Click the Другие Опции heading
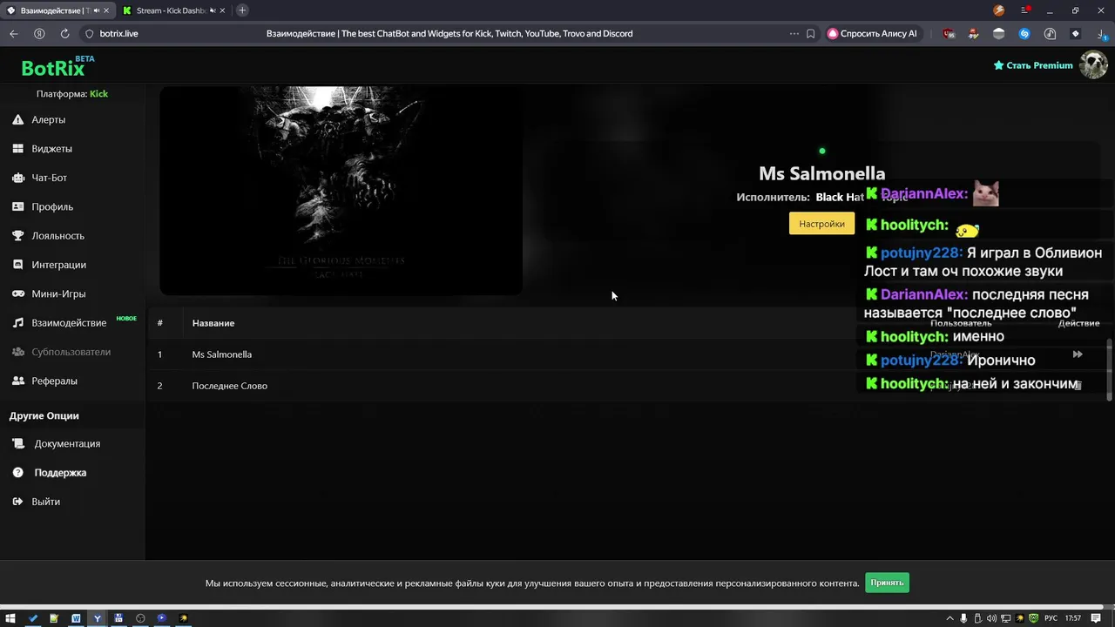This screenshot has height=627, width=1115. point(44,416)
